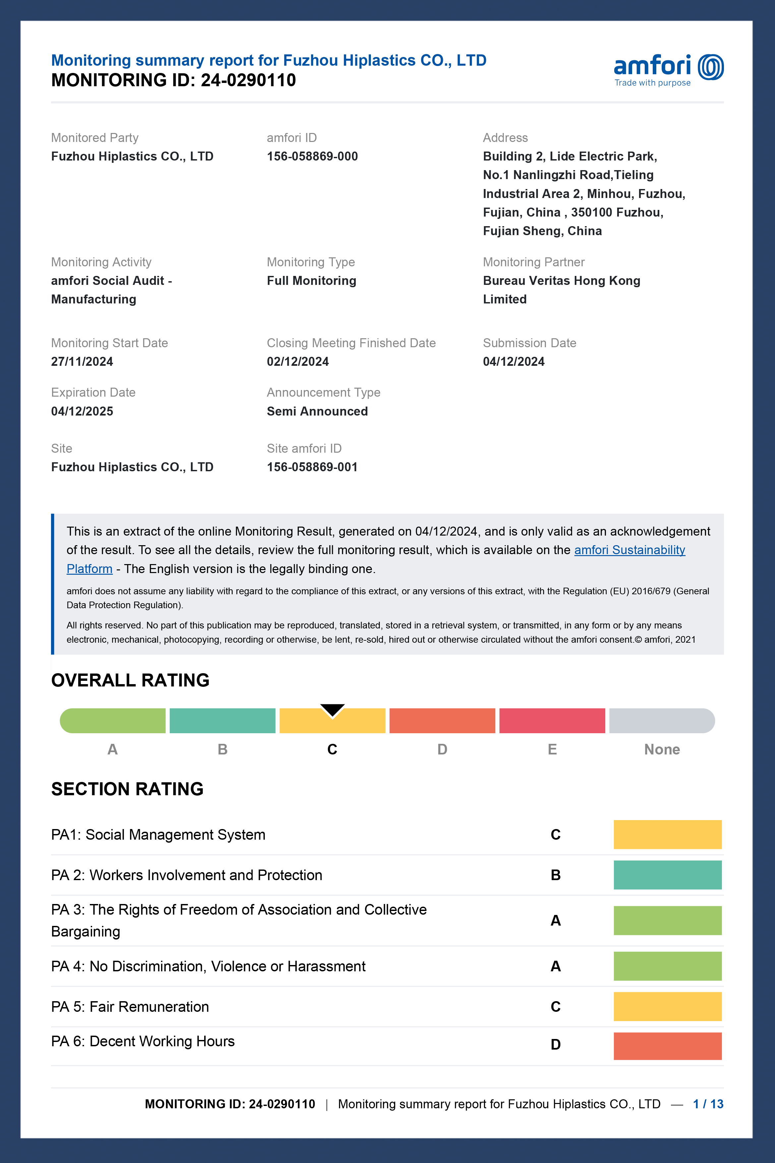Select the teal B overall rating segment
Viewport: 775px width, 1163px height.
click(x=222, y=720)
